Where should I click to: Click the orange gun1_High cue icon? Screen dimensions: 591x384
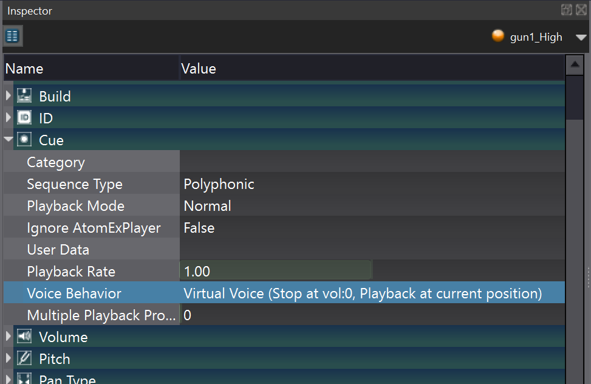(498, 36)
